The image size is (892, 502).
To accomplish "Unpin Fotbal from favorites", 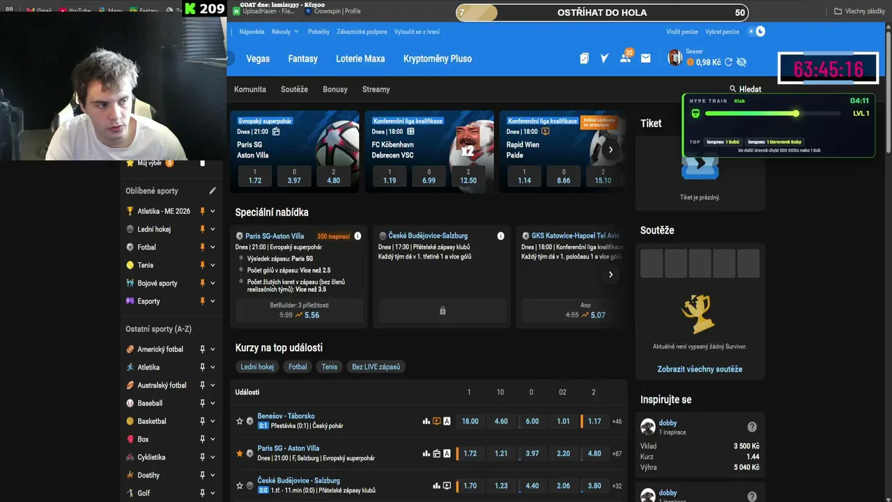I will coord(203,248).
